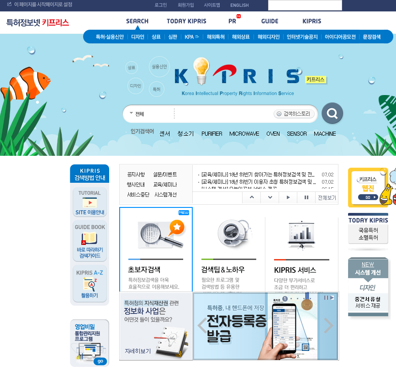Click popular keyword 센서
The height and width of the screenshot is (371, 396).
[165, 133]
